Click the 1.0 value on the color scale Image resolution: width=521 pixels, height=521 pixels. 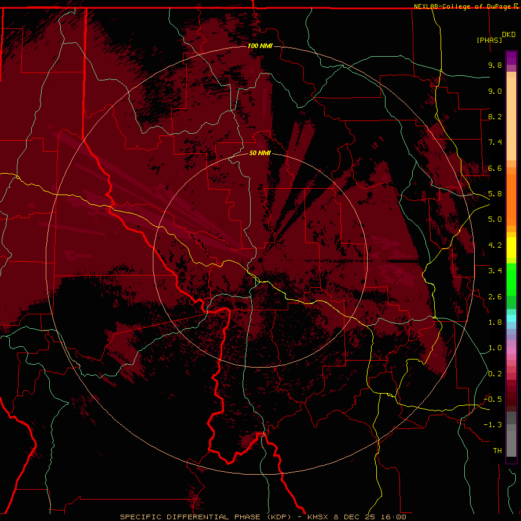tap(495, 348)
